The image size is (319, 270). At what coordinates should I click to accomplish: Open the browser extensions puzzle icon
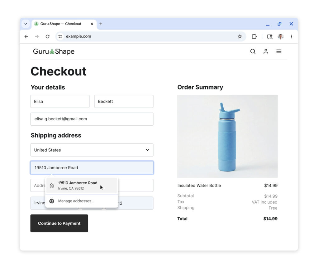coord(254,36)
